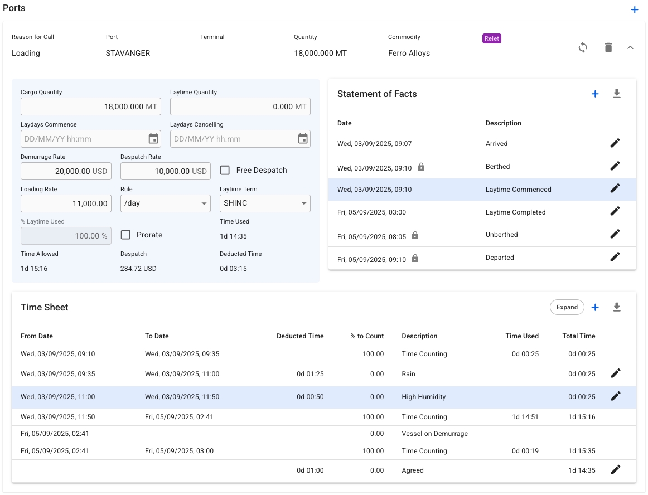Open the Rule dropdown showing /day
This screenshot has width=648, height=495.
pyautogui.click(x=165, y=203)
